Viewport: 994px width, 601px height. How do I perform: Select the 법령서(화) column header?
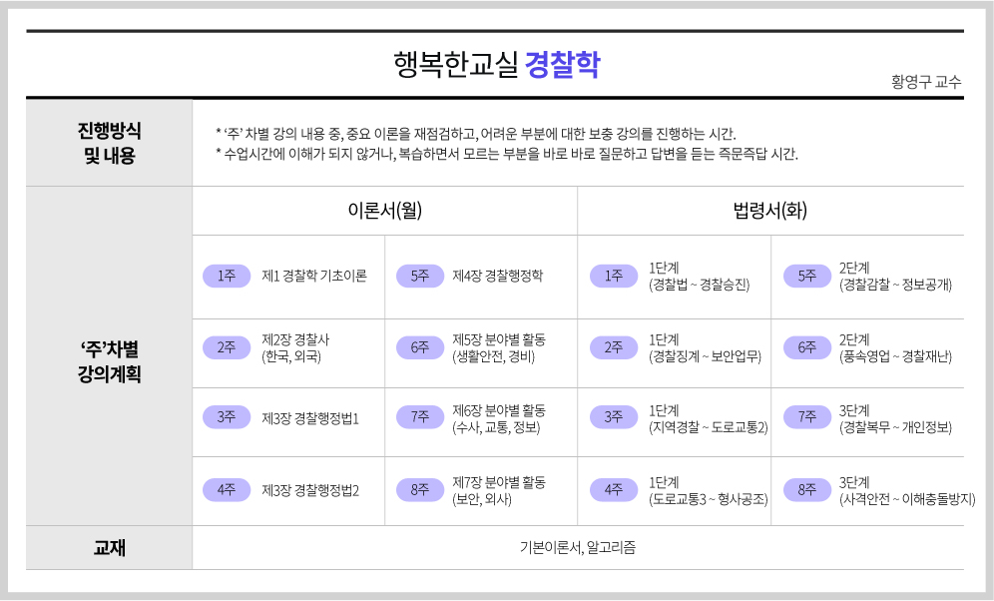[769, 211]
